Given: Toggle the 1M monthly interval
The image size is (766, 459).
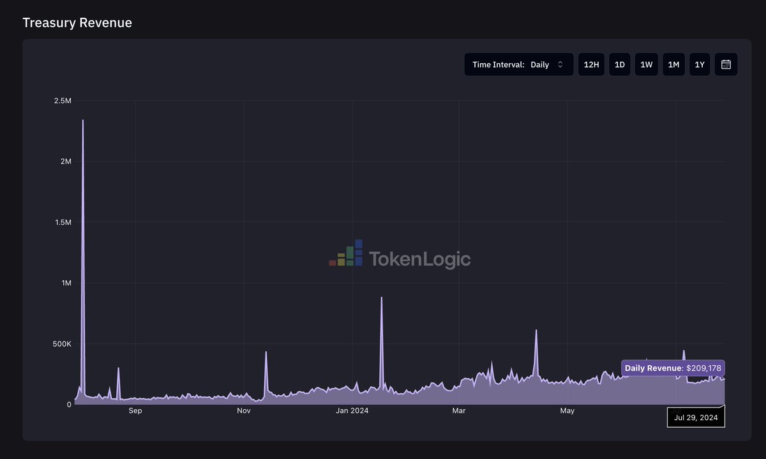Looking at the screenshot, I should [673, 64].
